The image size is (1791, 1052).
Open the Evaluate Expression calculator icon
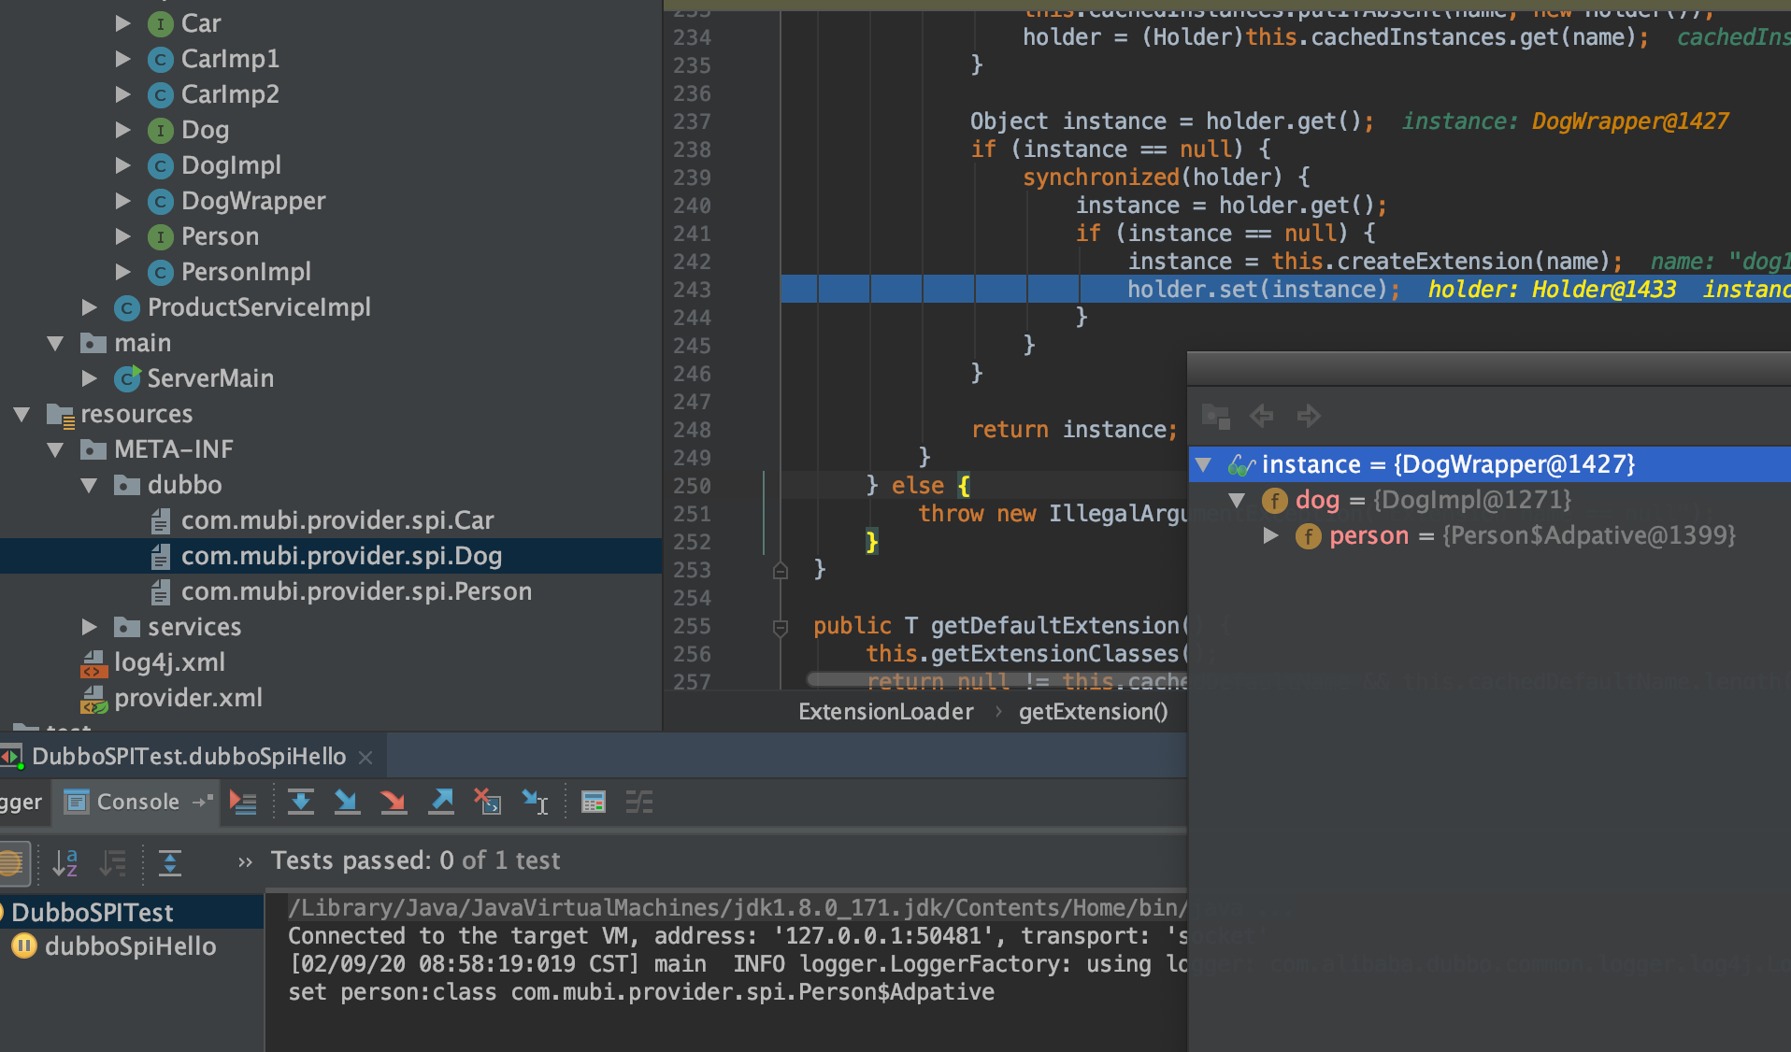(x=594, y=802)
